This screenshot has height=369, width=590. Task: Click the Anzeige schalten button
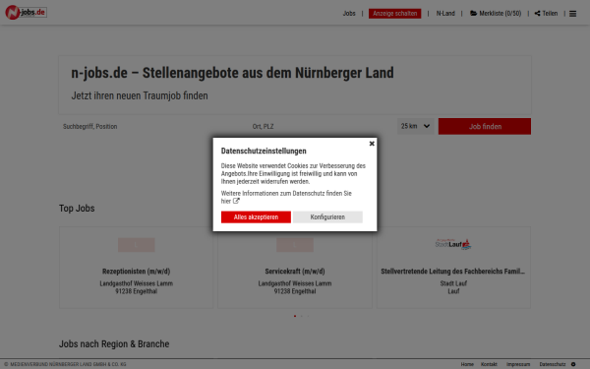click(394, 14)
